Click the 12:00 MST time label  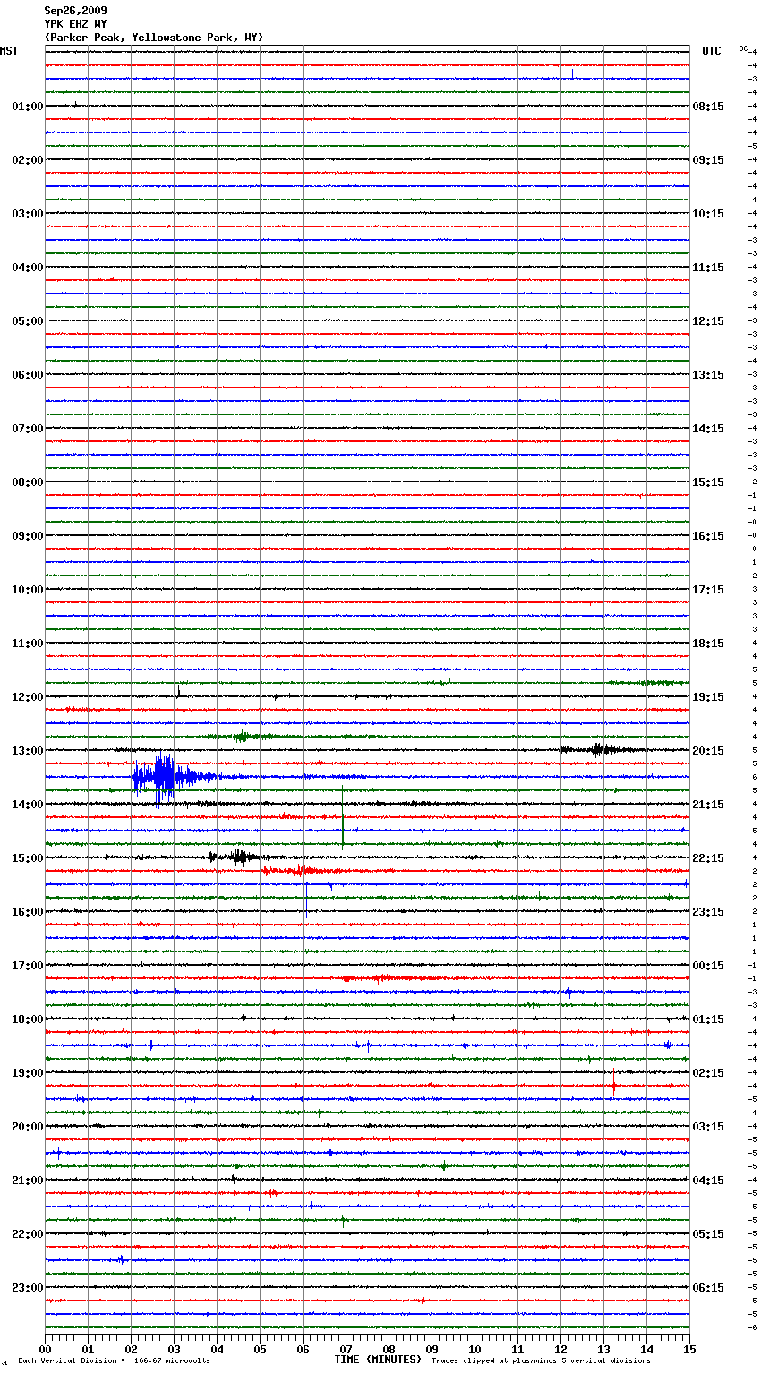pyautogui.click(x=28, y=697)
